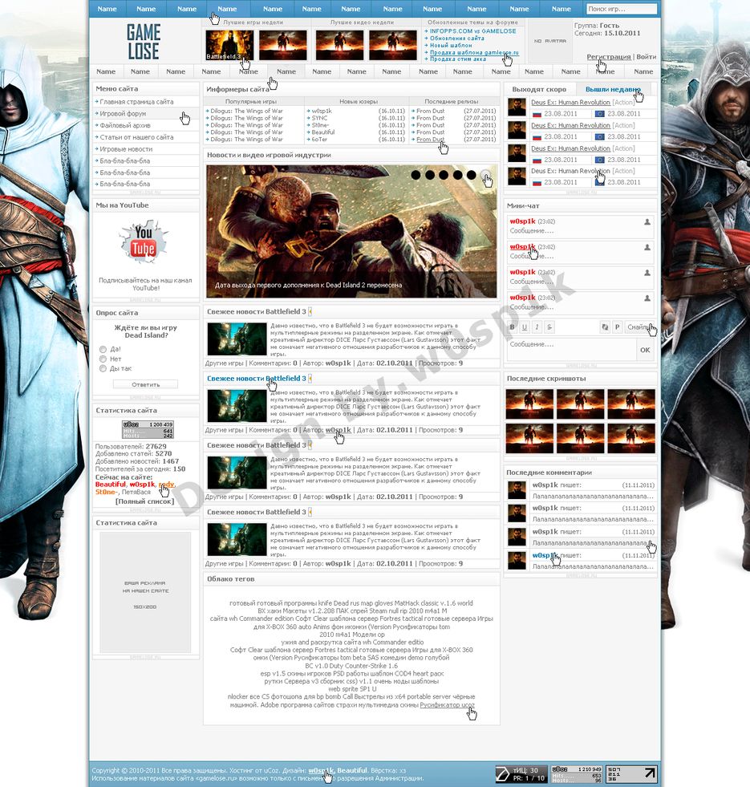This screenshot has height=787, width=750.
Task: Click the «Пользователей: 27629» statistic
Action: [131, 446]
